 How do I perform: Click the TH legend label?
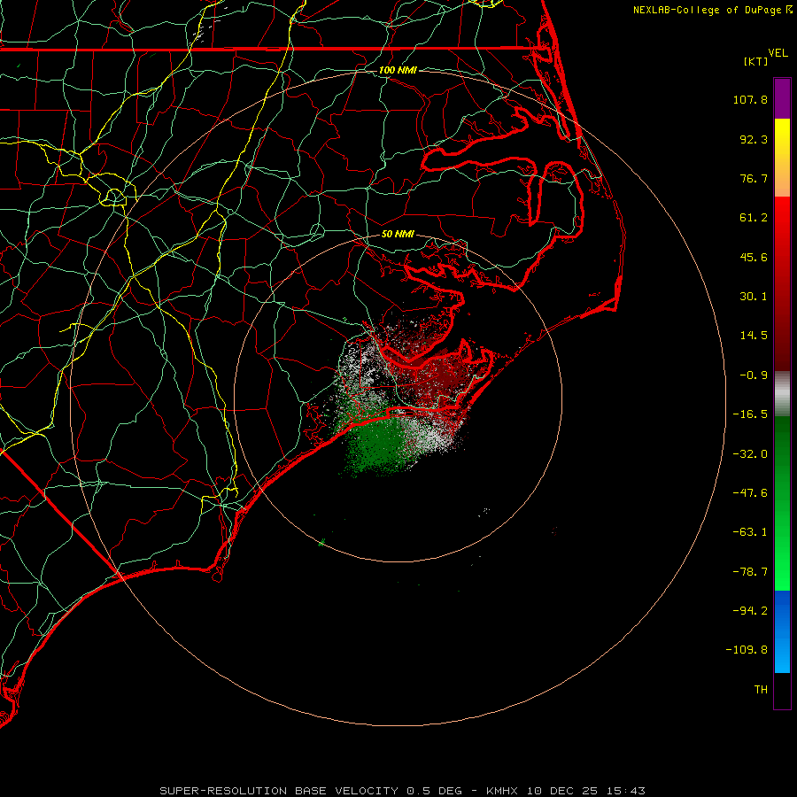(761, 689)
